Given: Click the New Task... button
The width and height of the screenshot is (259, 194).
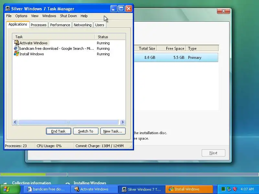Looking at the screenshot, I should (113, 131).
